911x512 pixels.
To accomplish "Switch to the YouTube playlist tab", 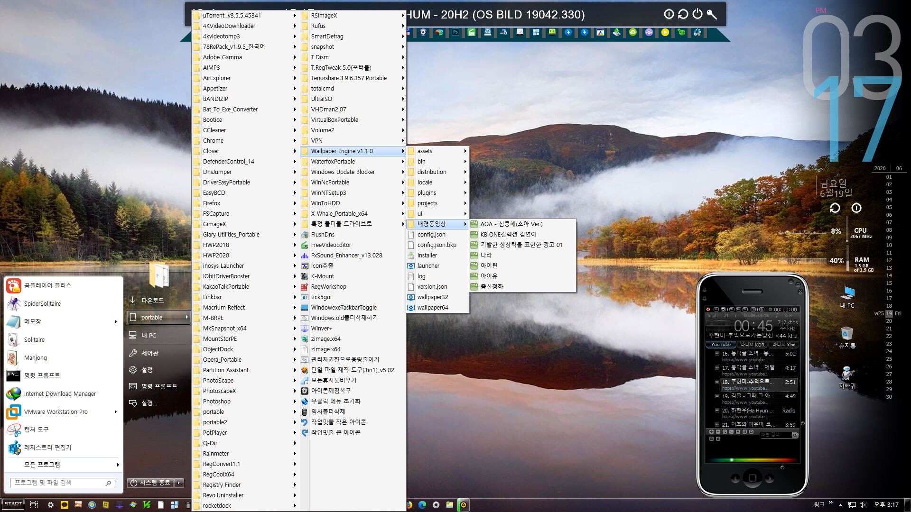I will (721, 345).
